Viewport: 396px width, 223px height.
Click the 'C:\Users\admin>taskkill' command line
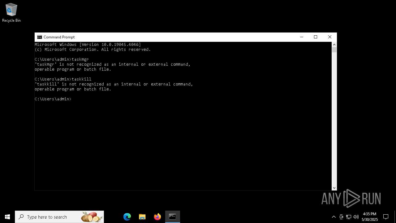click(x=63, y=79)
